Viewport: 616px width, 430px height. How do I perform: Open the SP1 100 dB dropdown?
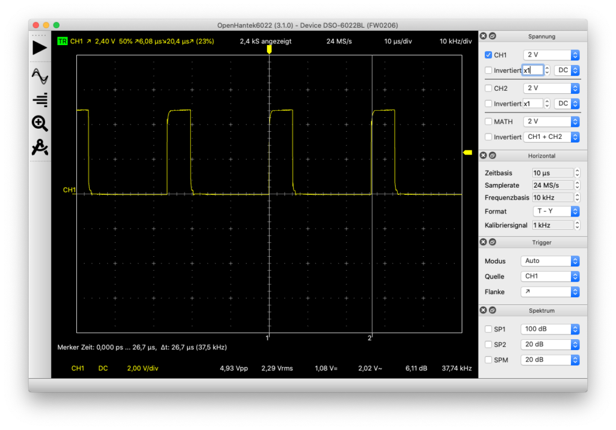pyautogui.click(x=550, y=329)
